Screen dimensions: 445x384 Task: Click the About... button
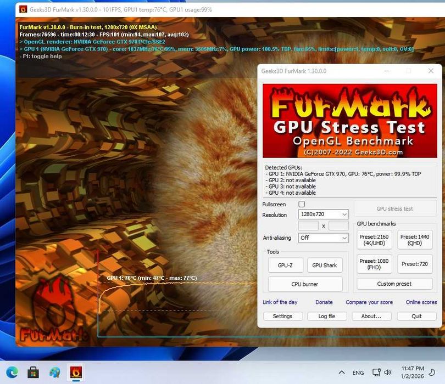coord(371,316)
